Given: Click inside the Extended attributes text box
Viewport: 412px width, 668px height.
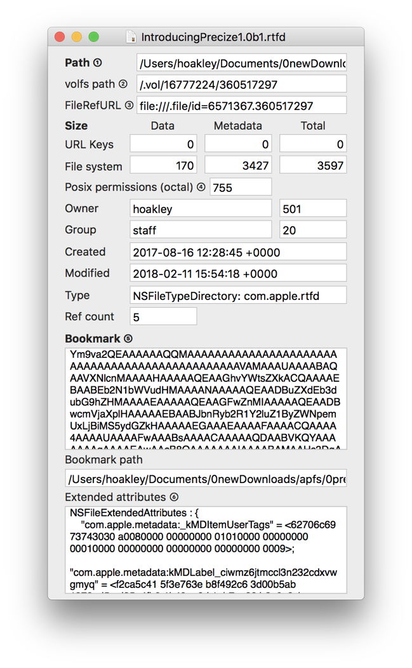Looking at the screenshot, I should point(206,550).
